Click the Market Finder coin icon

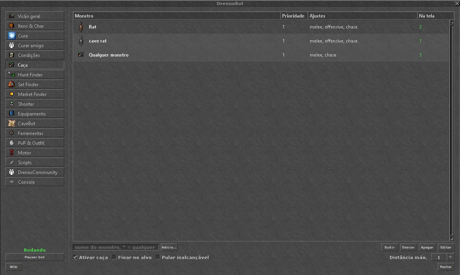(x=11, y=94)
